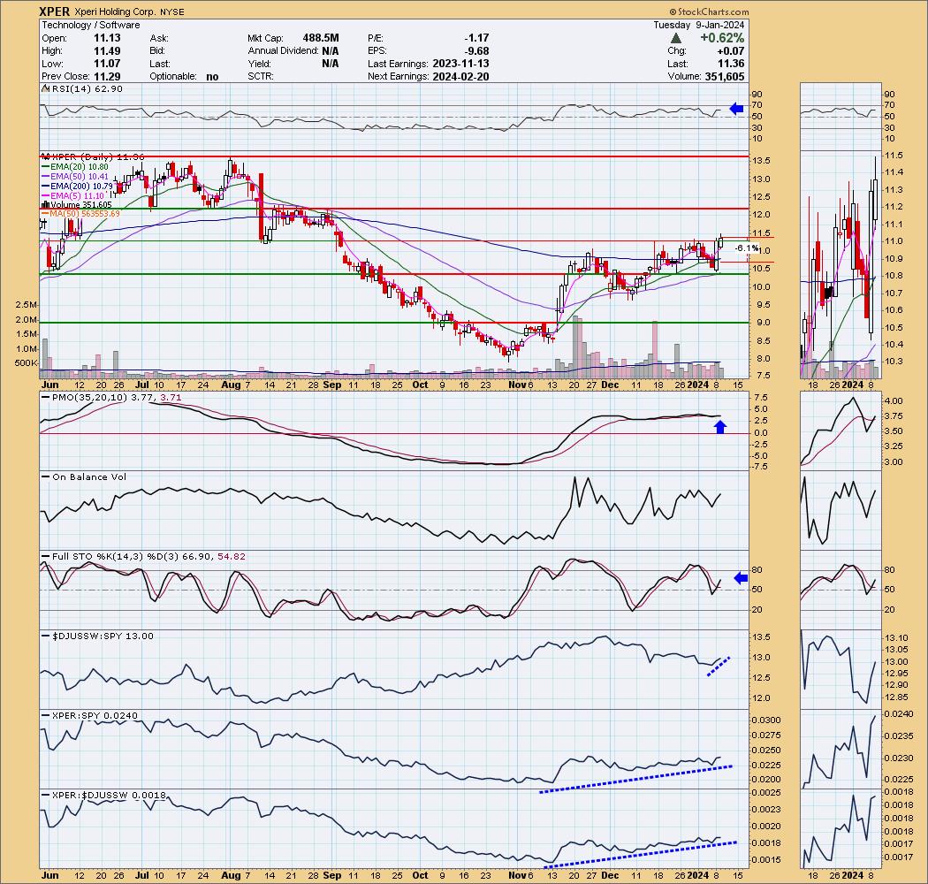The image size is (928, 884).
Task: Click the Open value 11.13
Action: (107, 38)
